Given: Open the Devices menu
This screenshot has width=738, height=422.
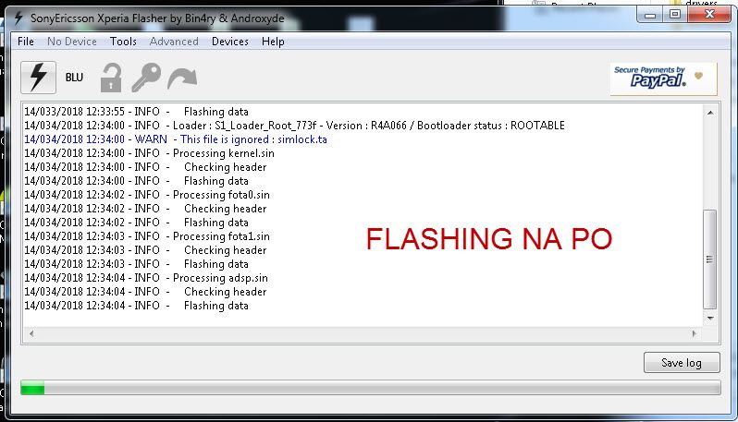Looking at the screenshot, I should coord(230,42).
